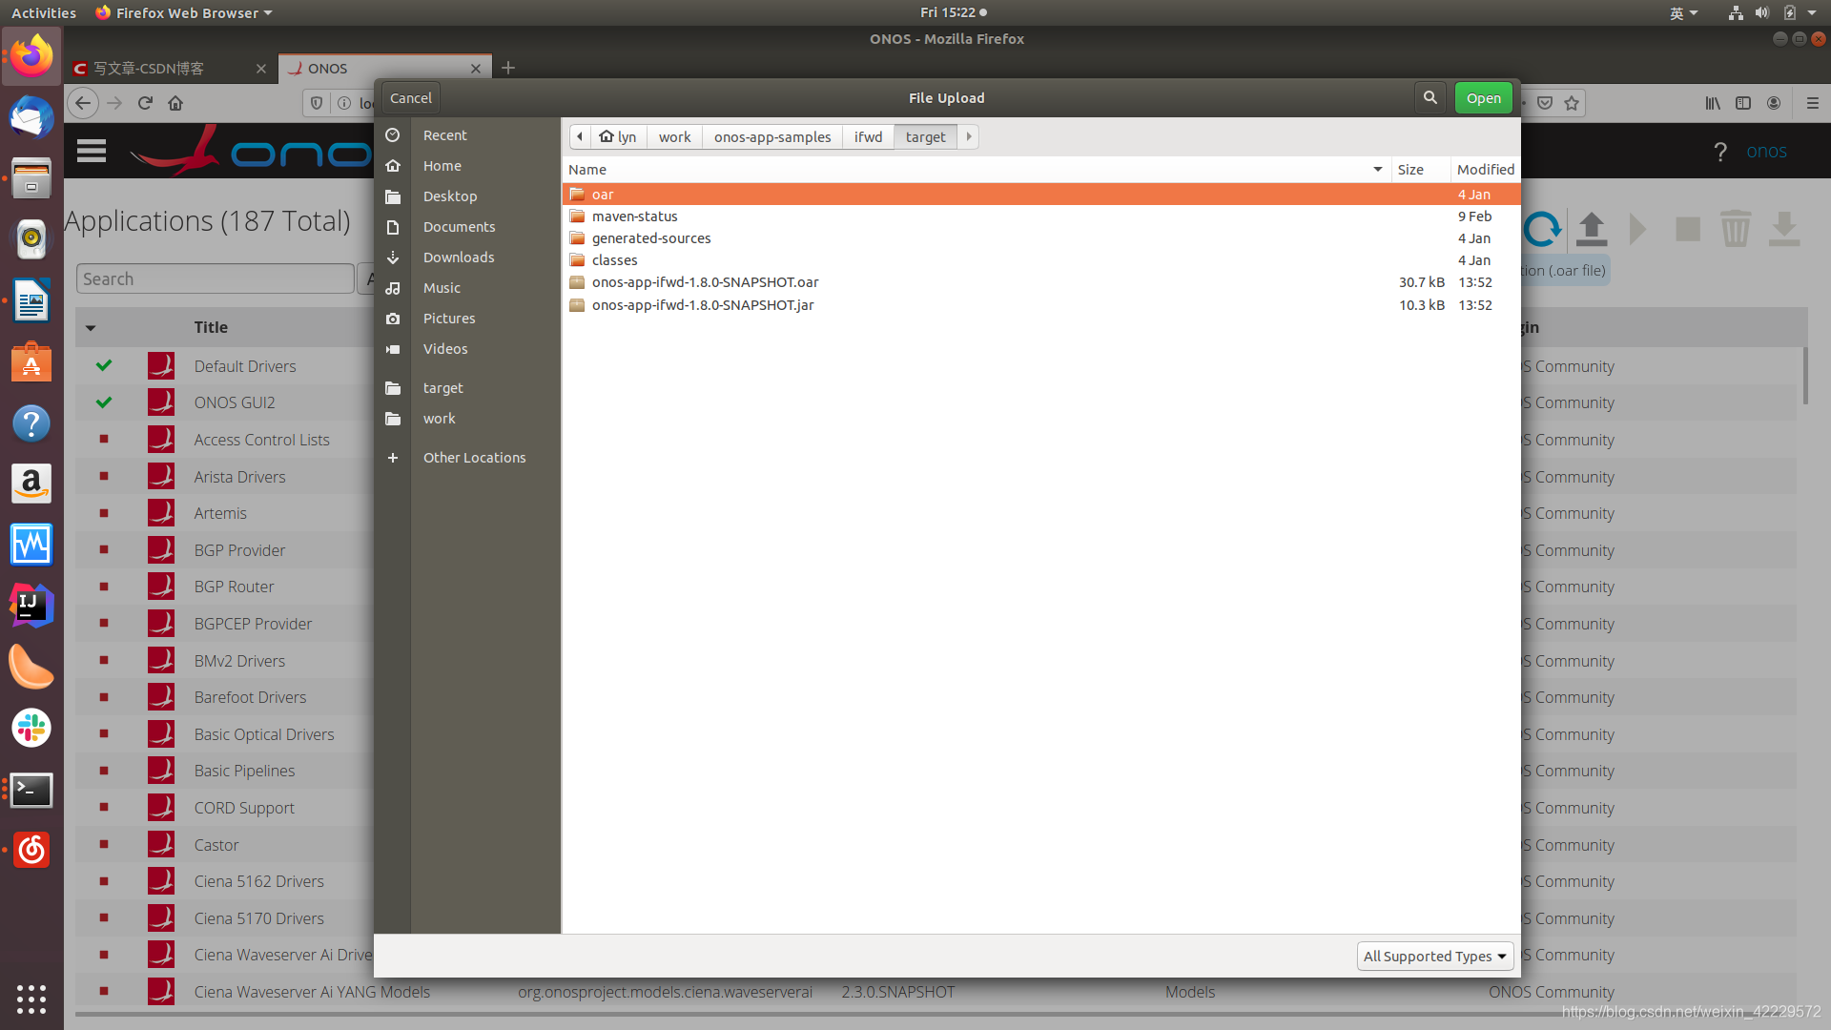Click the Cancel button

tap(411, 97)
